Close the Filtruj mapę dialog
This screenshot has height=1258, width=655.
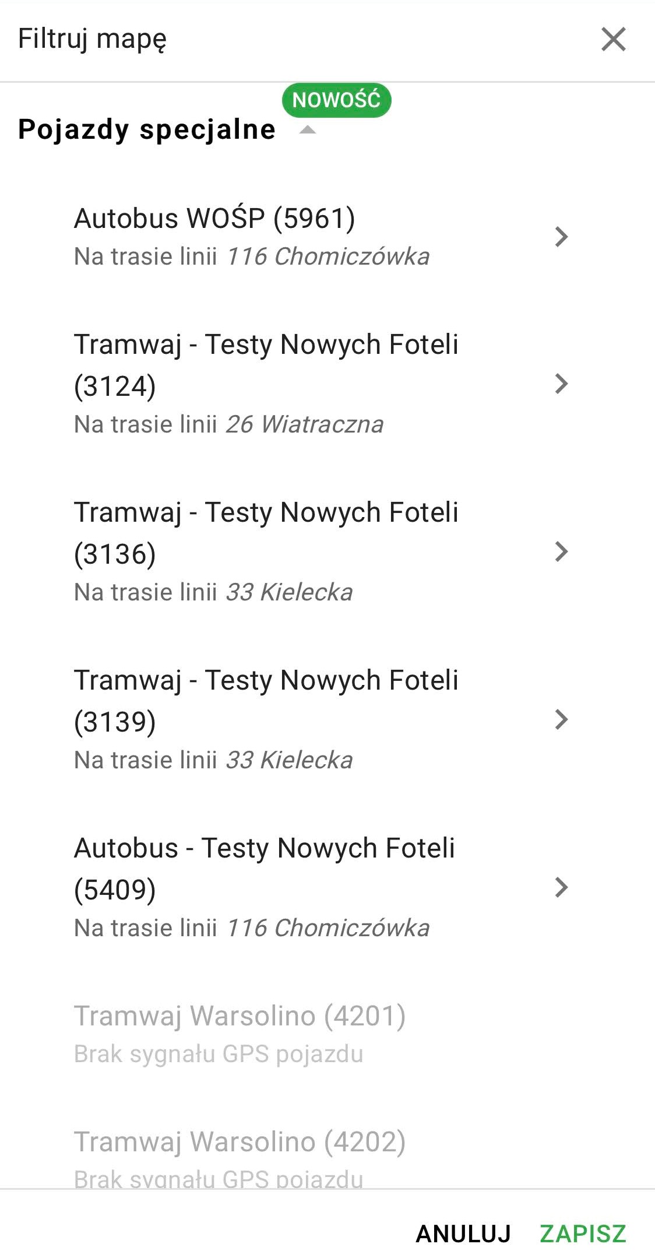pos(613,40)
